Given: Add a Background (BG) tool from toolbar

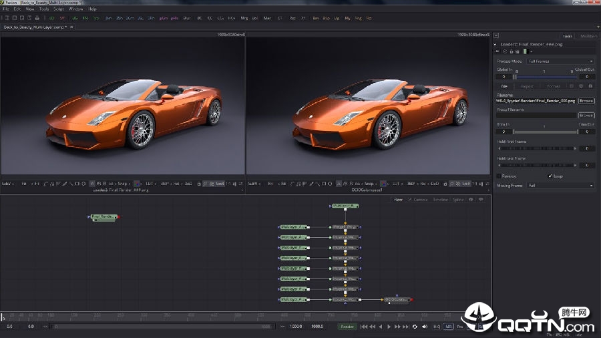Looking at the screenshot, I should pos(74,18).
